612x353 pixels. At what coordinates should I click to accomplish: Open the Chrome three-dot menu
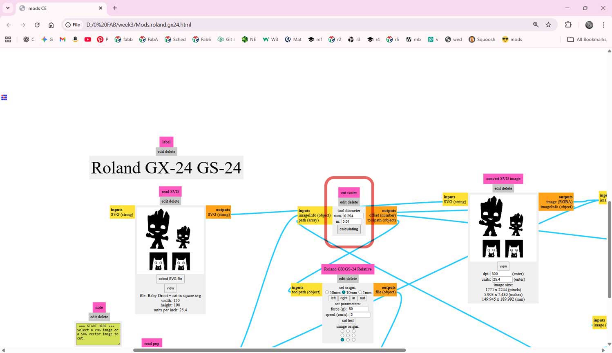click(x=603, y=25)
